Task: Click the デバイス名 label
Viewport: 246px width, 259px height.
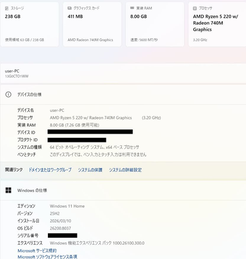Action: click(x=25, y=110)
